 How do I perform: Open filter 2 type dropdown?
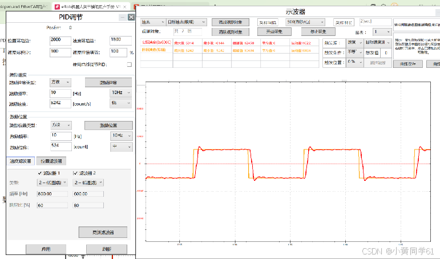88,183
